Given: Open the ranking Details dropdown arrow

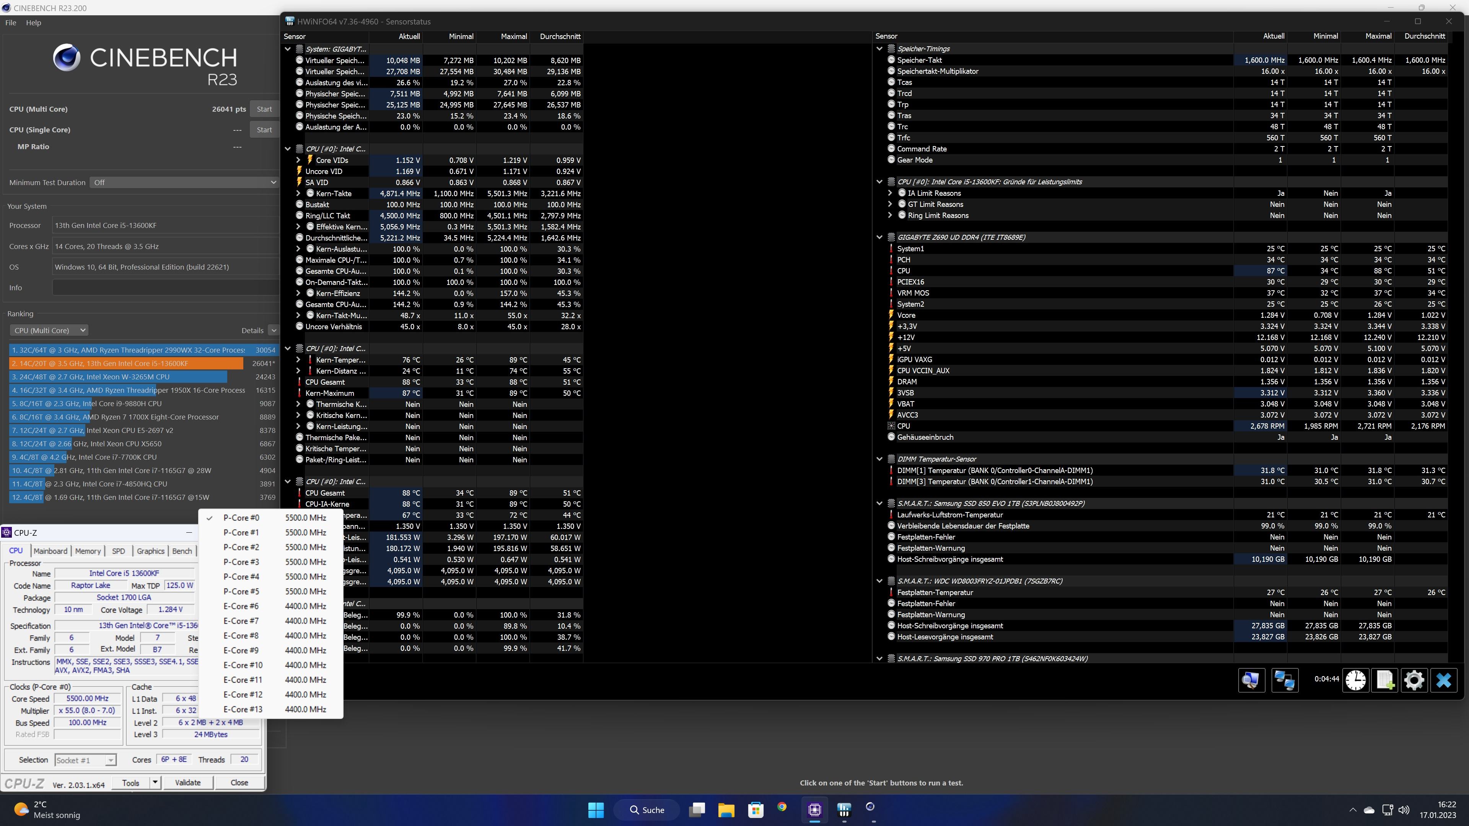Looking at the screenshot, I should (x=274, y=330).
